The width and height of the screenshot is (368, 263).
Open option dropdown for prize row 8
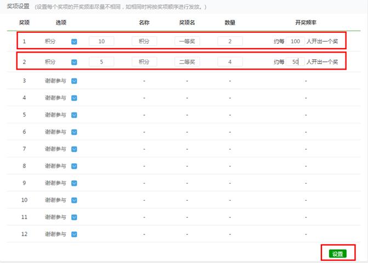[74, 166]
